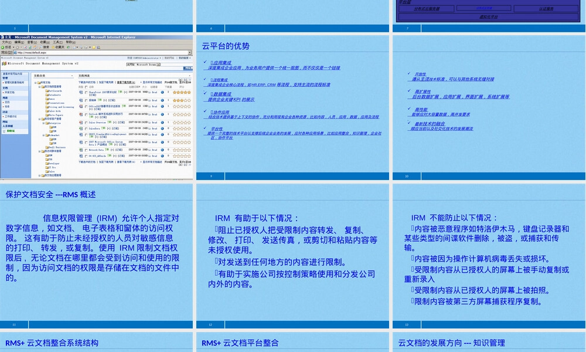The height and width of the screenshot is (352, 586).
Task: Tick the checkbox for SharePoint 2007 document
Action: 86,92
